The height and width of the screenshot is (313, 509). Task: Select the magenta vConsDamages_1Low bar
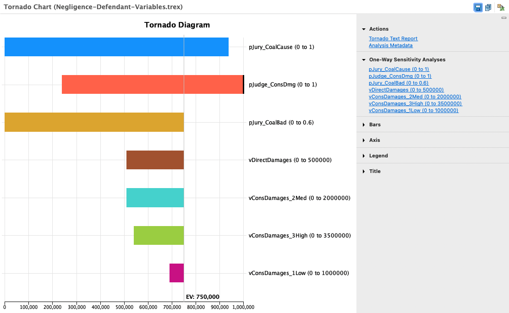(176, 273)
